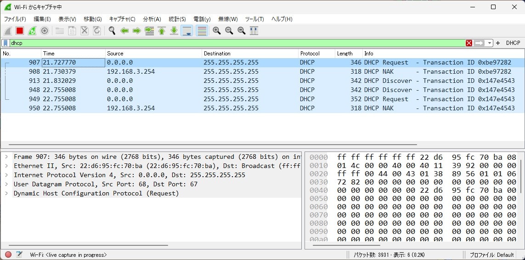Expand the User Datagram Protocol node

[6, 184]
